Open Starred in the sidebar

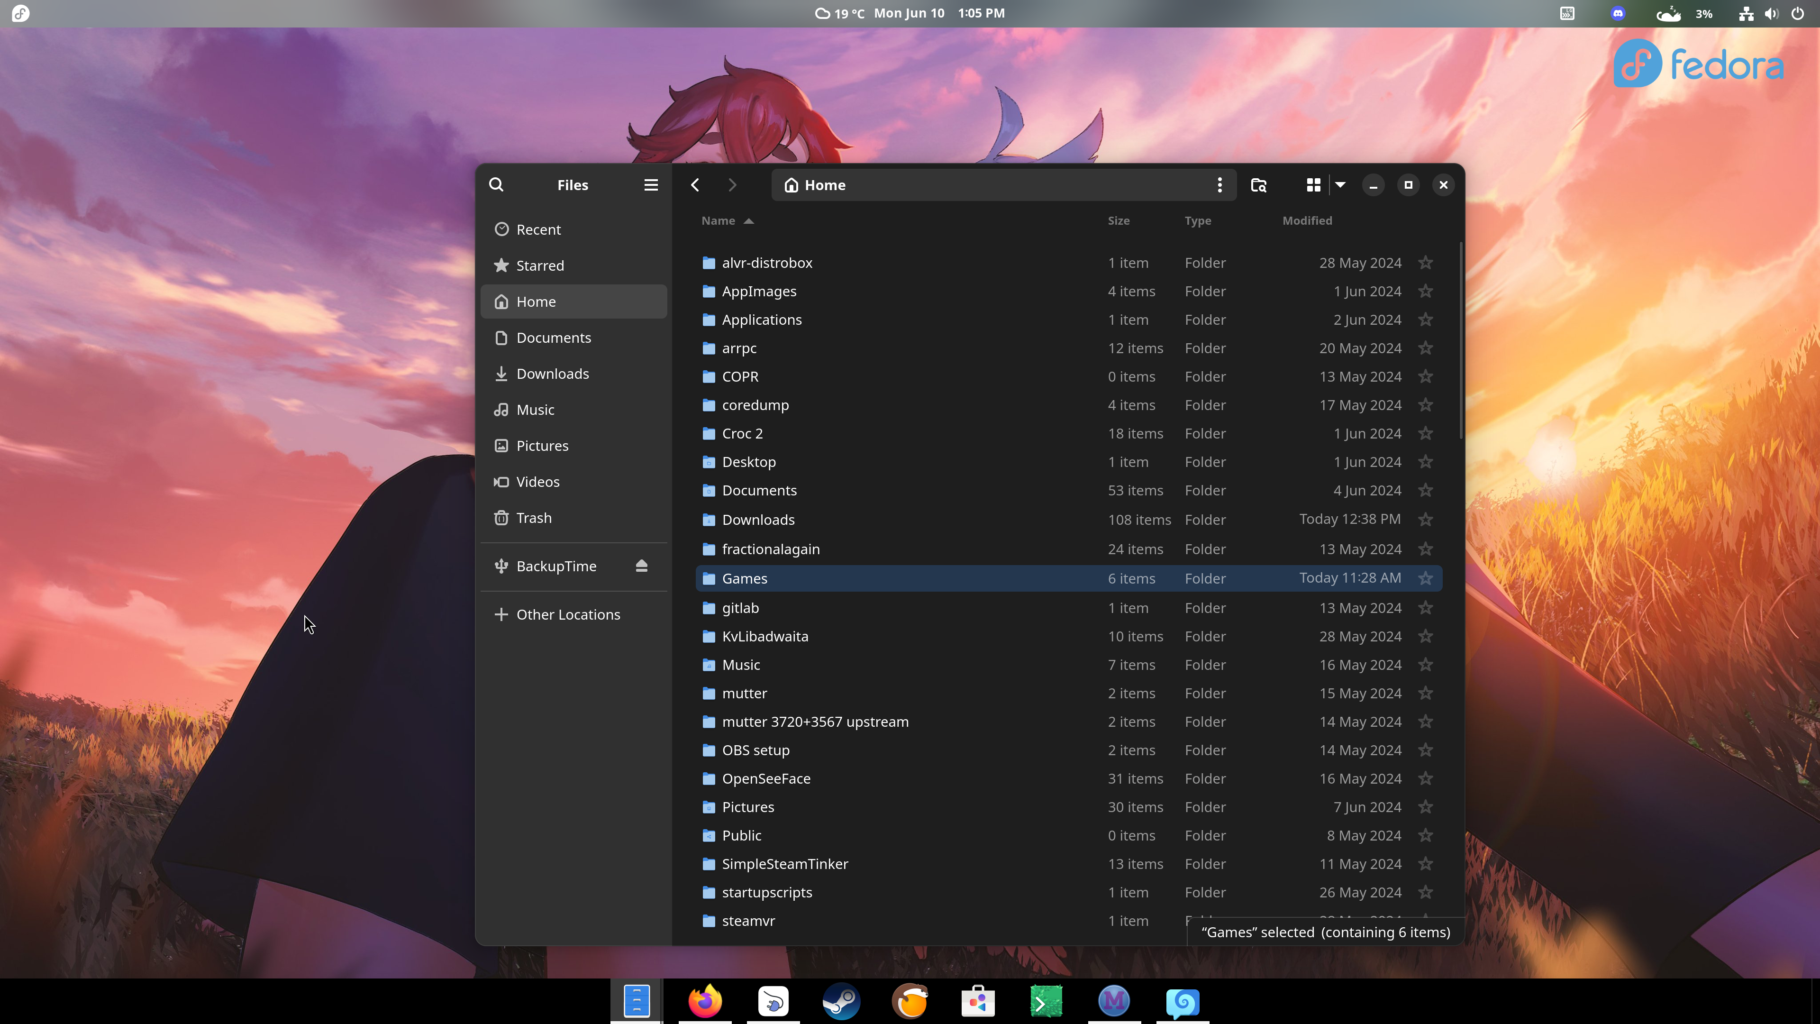[x=540, y=265]
